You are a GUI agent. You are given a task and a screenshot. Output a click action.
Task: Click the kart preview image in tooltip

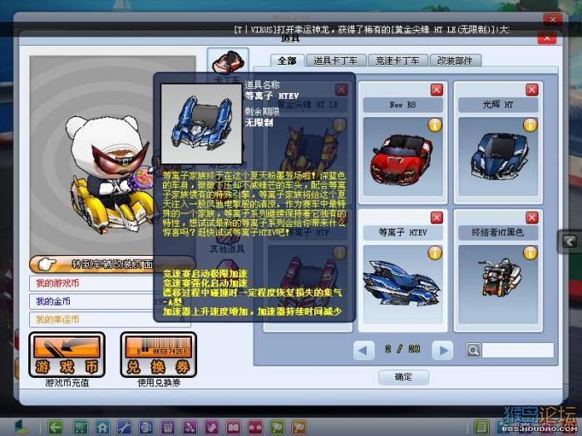point(201,125)
